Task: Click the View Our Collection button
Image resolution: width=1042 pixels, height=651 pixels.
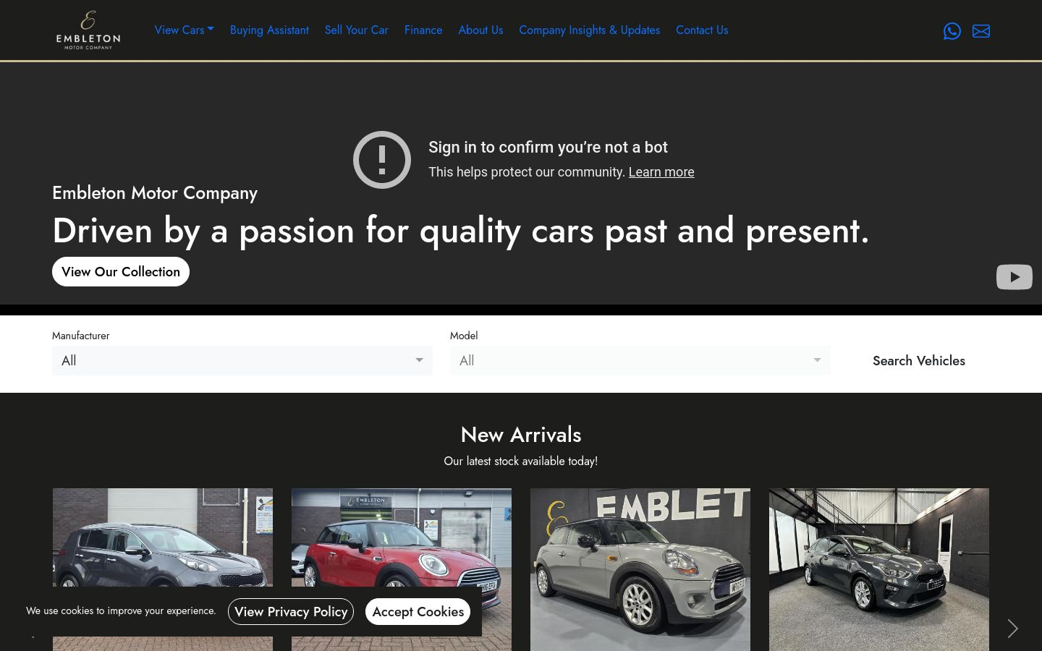Action: [x=121, y=272]
